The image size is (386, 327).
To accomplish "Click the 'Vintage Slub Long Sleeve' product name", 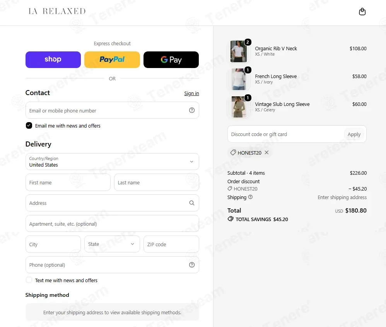I will (282, 104).
